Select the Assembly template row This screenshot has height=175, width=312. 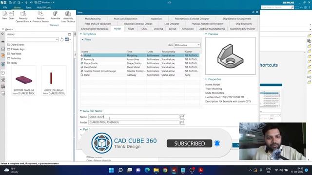point(140,59)
